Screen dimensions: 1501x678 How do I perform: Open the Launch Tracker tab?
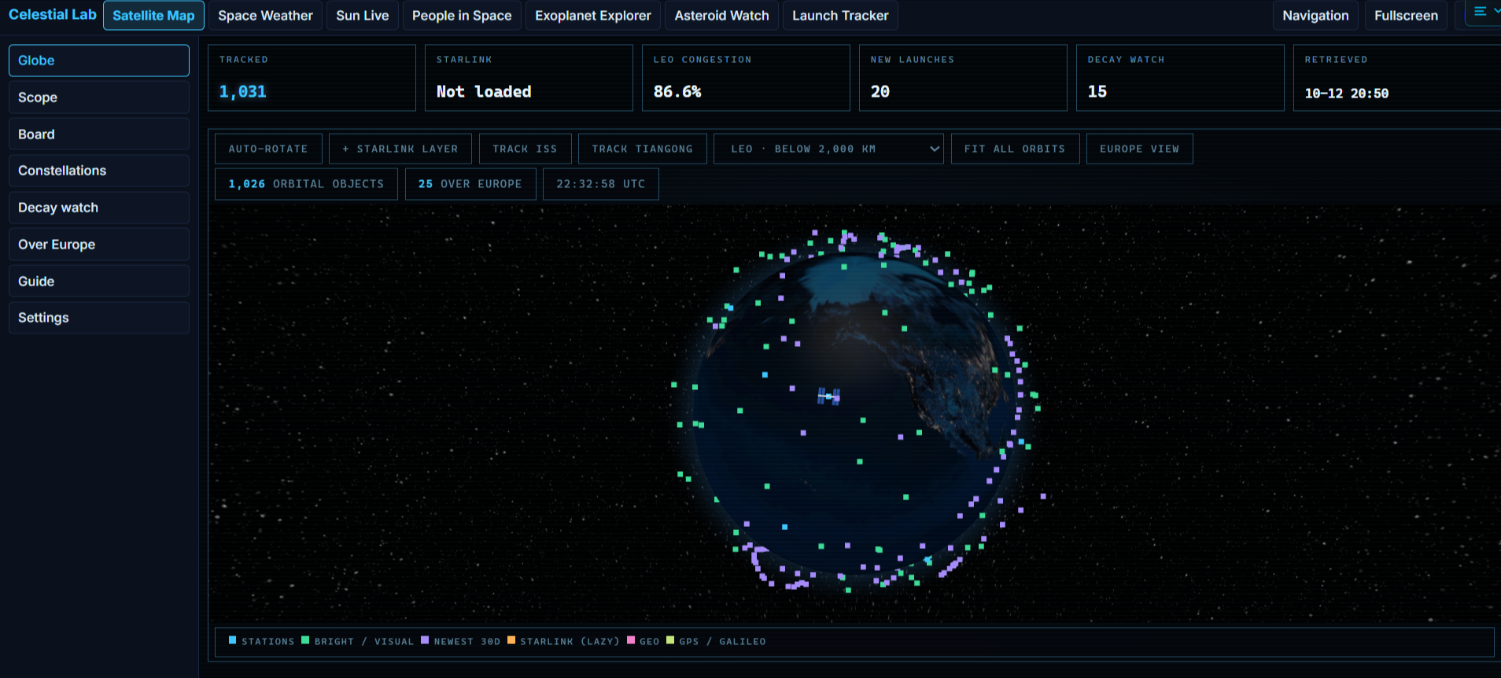pyautogui.click(x=840, y=16)
